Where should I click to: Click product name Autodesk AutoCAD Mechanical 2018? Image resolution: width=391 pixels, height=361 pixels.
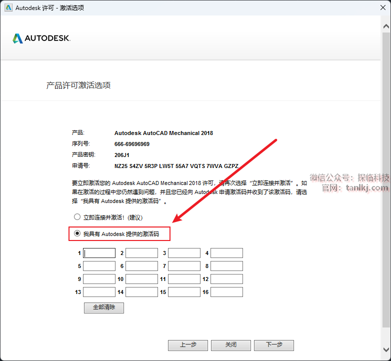(163, 133)
